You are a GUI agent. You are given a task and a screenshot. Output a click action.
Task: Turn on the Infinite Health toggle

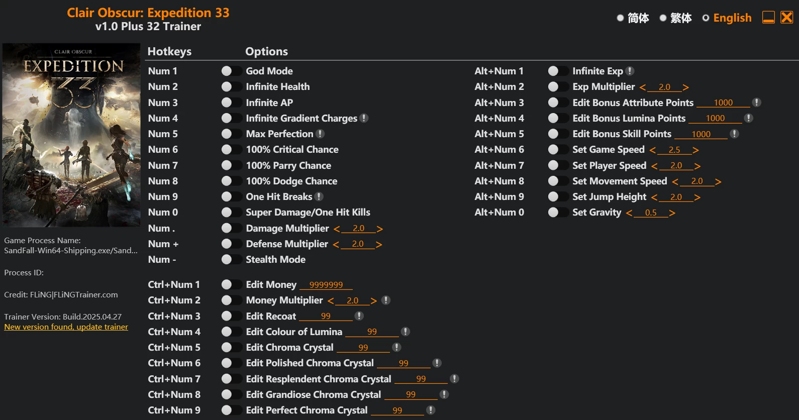click(x=231, y=87)
